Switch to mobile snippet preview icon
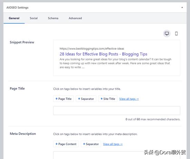Image resolution: width=190 pixels, height=159 pixels. click(x=176, y=33)
